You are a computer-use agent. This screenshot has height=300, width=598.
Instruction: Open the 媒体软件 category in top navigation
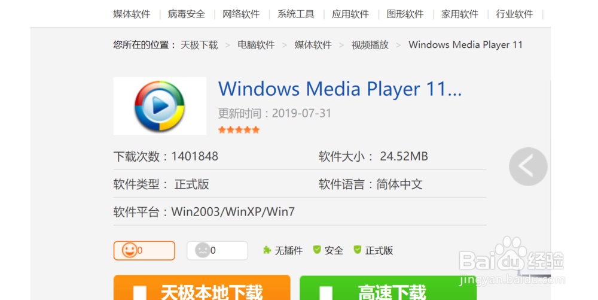point(132,14)
